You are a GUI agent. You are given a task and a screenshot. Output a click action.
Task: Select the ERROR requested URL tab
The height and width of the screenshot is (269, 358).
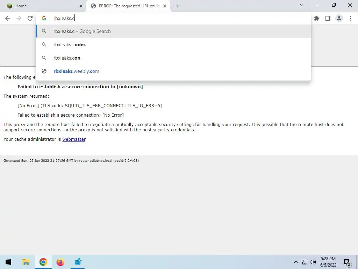[128, 6]
